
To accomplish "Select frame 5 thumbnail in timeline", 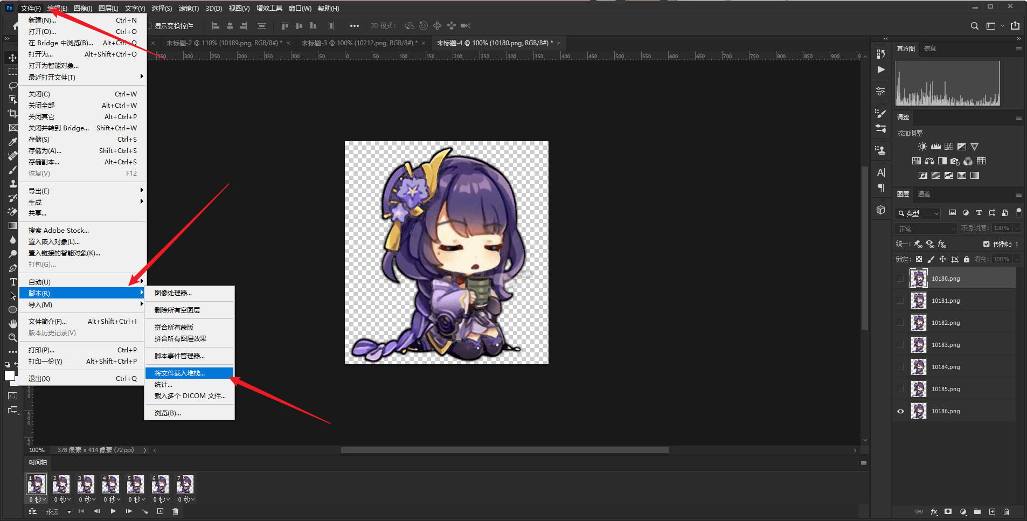I will click(135, 485).
